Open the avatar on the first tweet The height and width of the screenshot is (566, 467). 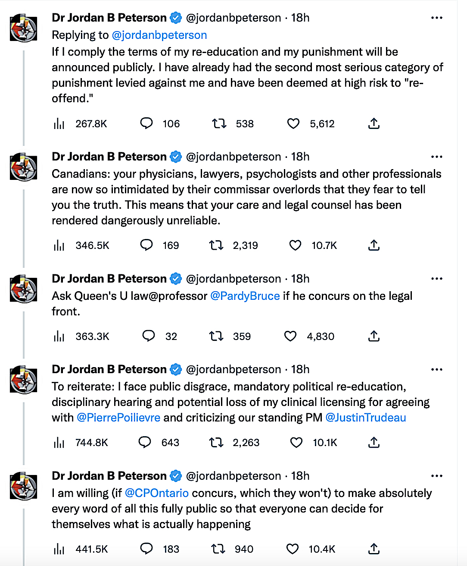pos(24,28)
